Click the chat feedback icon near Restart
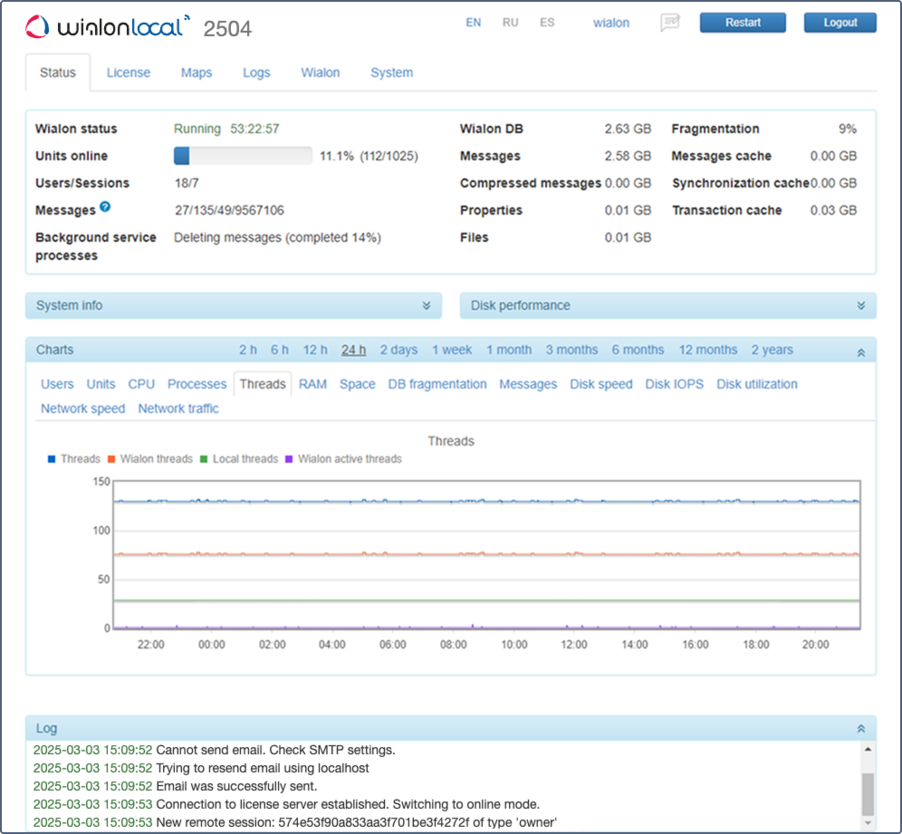902x834 pixels. click(x=669, y=23)
